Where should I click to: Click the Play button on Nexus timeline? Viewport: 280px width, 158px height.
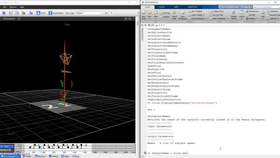pyautogui.click(x=7, y=147)
